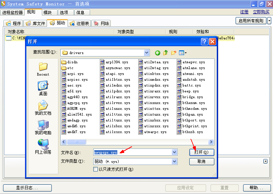273x194 pixels.
Task: Click the 打开(O) button
Action: 202,152
